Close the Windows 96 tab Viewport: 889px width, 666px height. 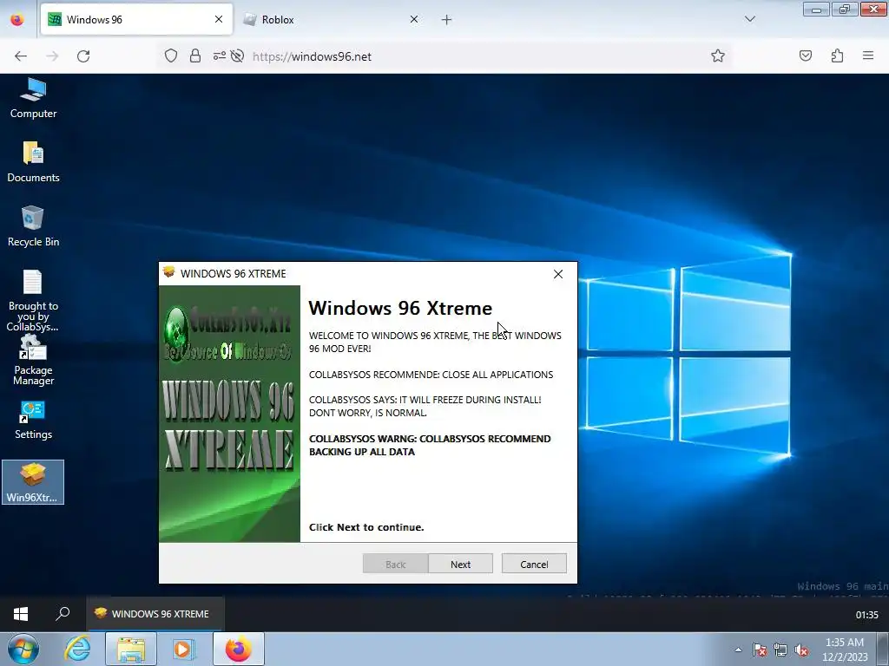tap(218, 19)
